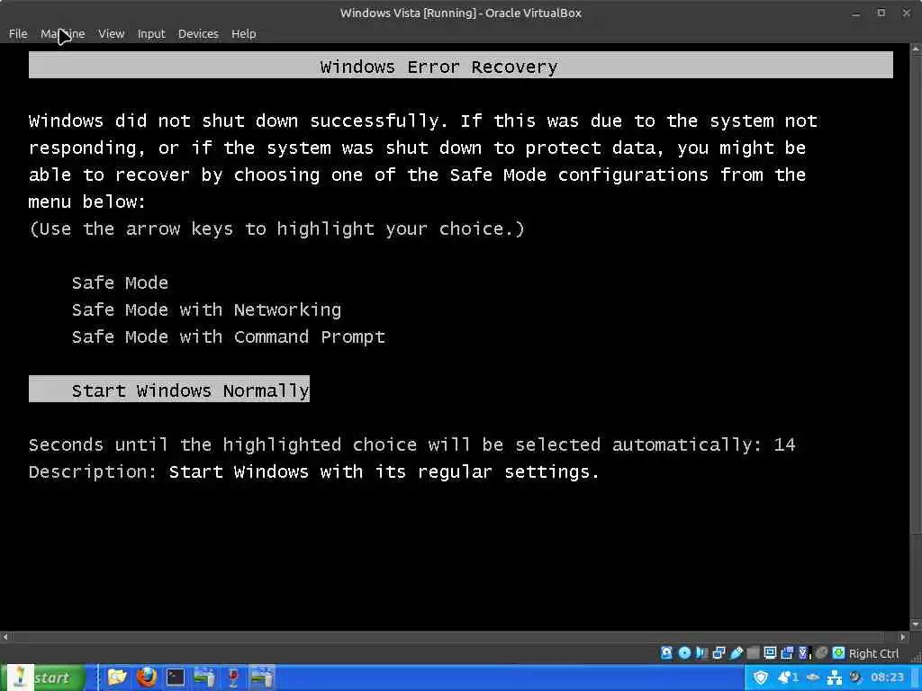Image resolution: width=922 pixels, height=691 pixels.
Task: Click the network adapters status icon
Action: [719, 653]
